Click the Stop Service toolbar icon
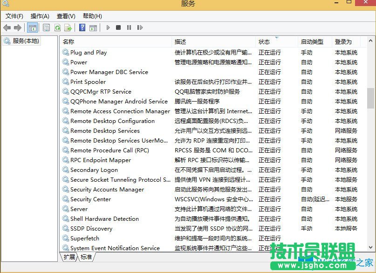This screenshot has height=273, width=376. point(118,27)
